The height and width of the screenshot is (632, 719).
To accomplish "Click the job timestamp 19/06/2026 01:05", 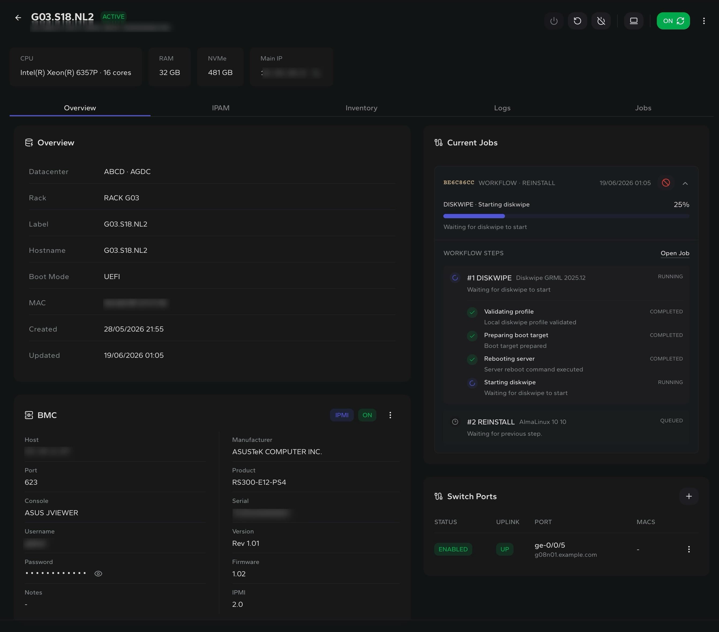I will tap(625, 183).
